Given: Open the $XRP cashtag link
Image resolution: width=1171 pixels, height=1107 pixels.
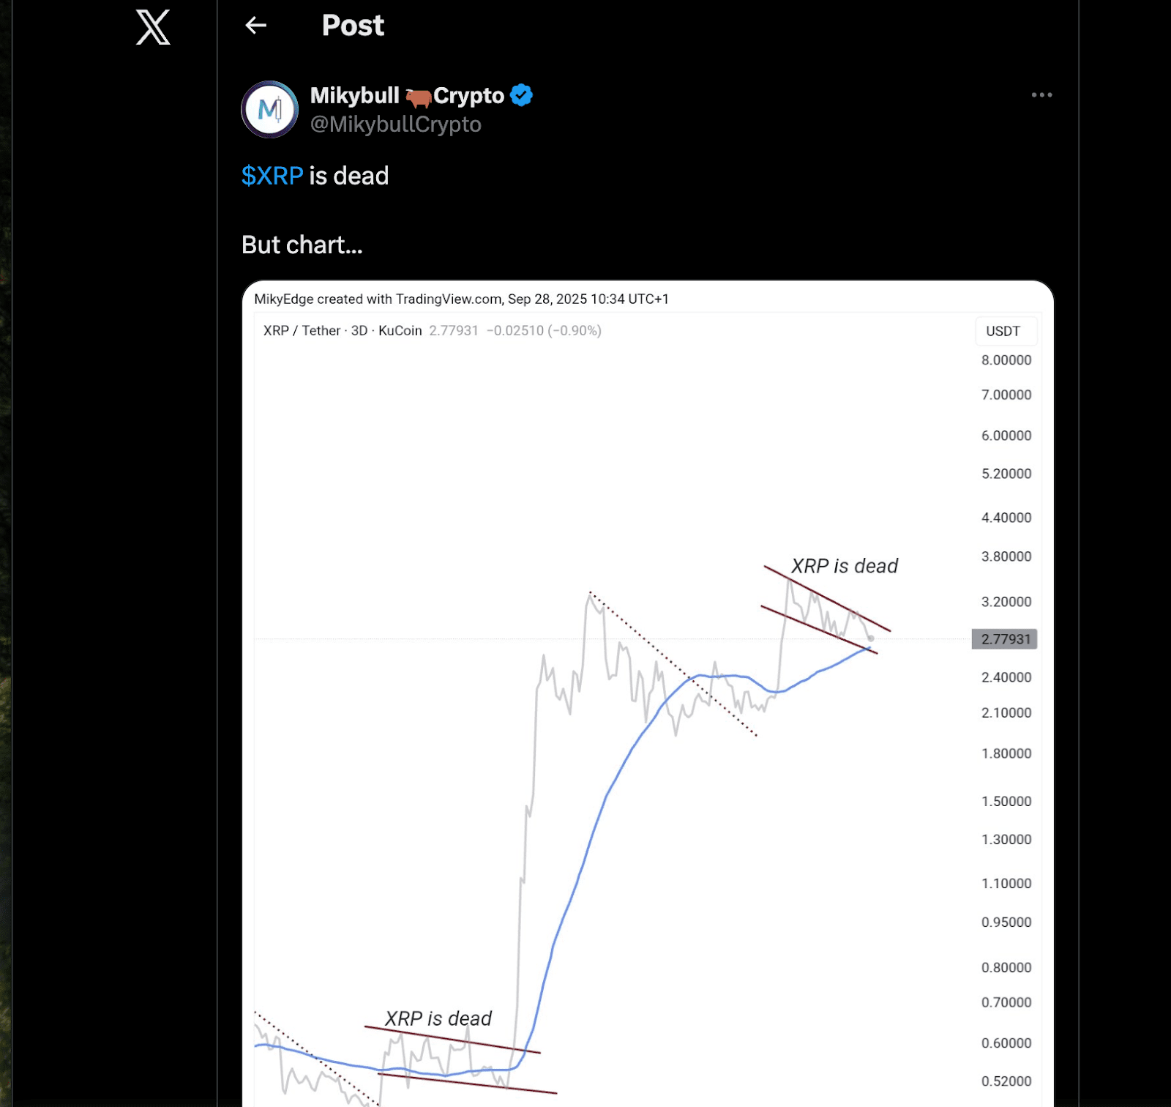Looking at the screenshot, I should [x=272, y=176].
